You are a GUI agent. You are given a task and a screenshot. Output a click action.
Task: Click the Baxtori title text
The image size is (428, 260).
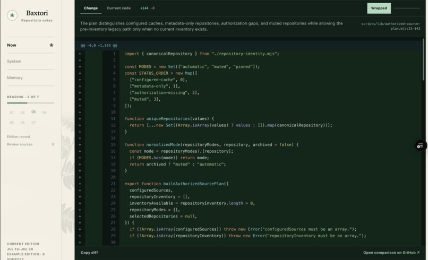pos(37,13)
